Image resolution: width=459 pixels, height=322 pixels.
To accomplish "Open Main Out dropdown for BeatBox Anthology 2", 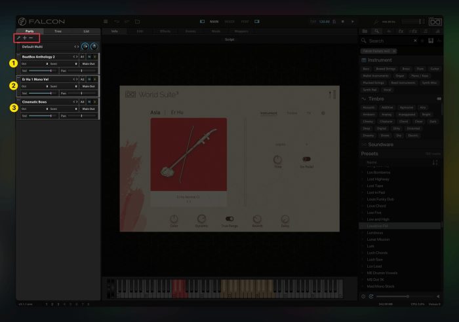I will point(89,63).
